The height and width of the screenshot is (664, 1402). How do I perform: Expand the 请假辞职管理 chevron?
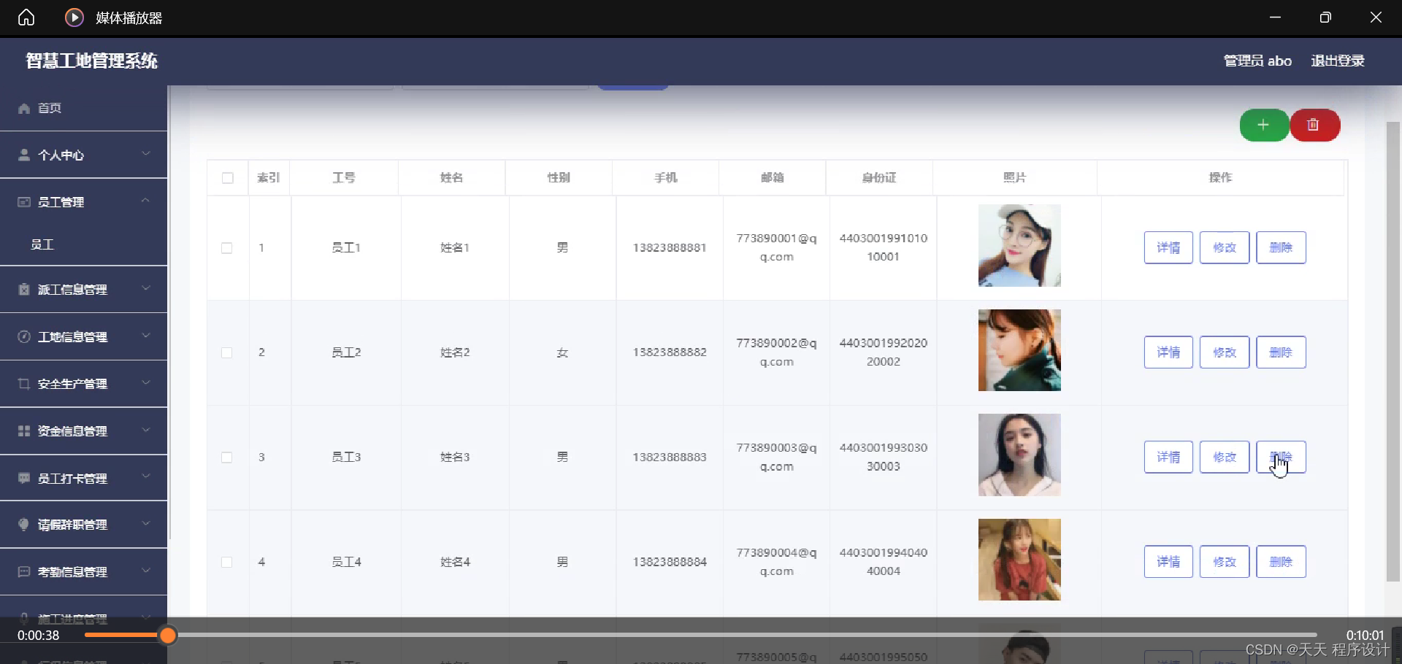point(146,523)
